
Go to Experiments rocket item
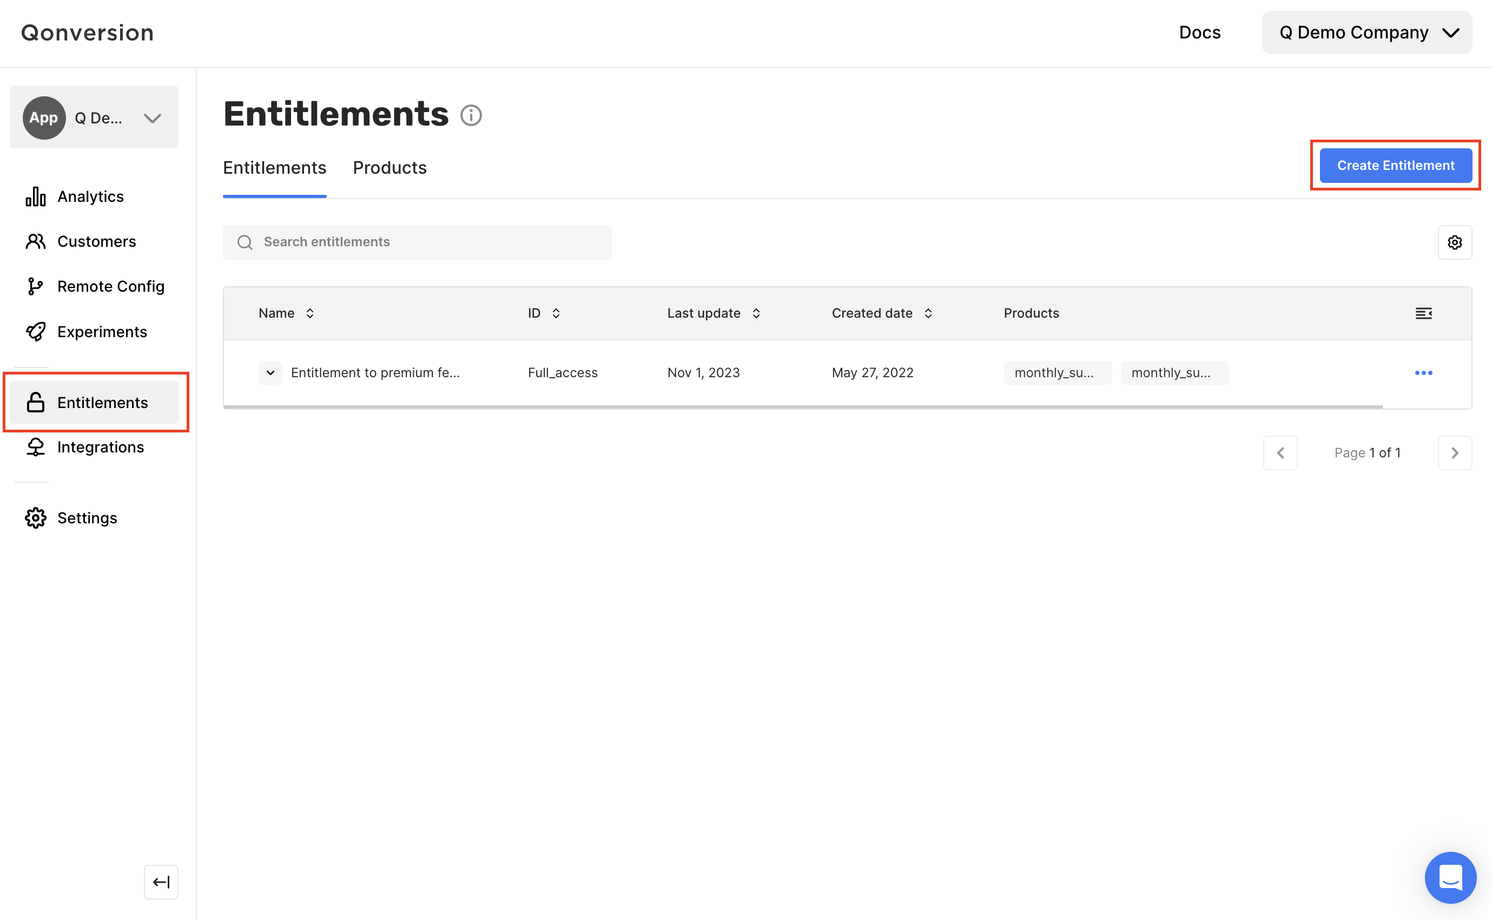[x=102, y=332]
